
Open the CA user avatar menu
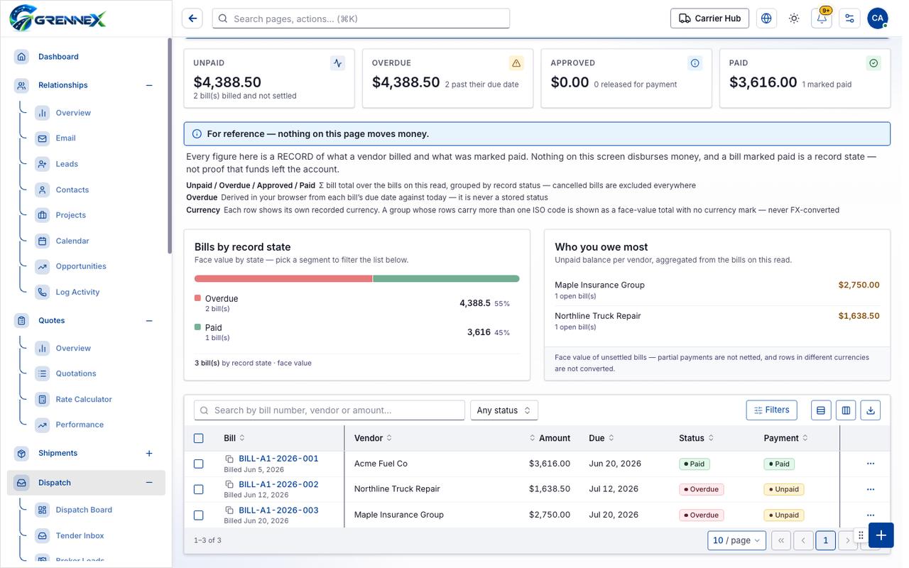(x=878, y=18)
